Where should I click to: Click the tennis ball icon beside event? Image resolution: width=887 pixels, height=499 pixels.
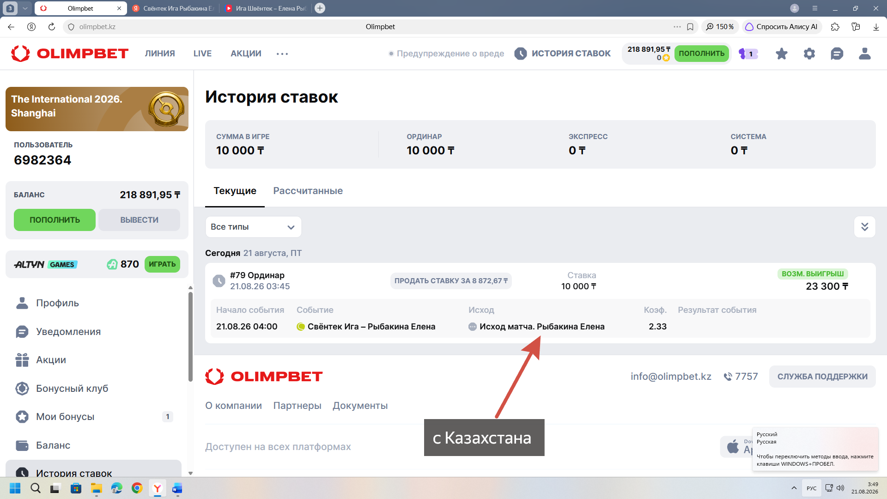pos(301,327)
